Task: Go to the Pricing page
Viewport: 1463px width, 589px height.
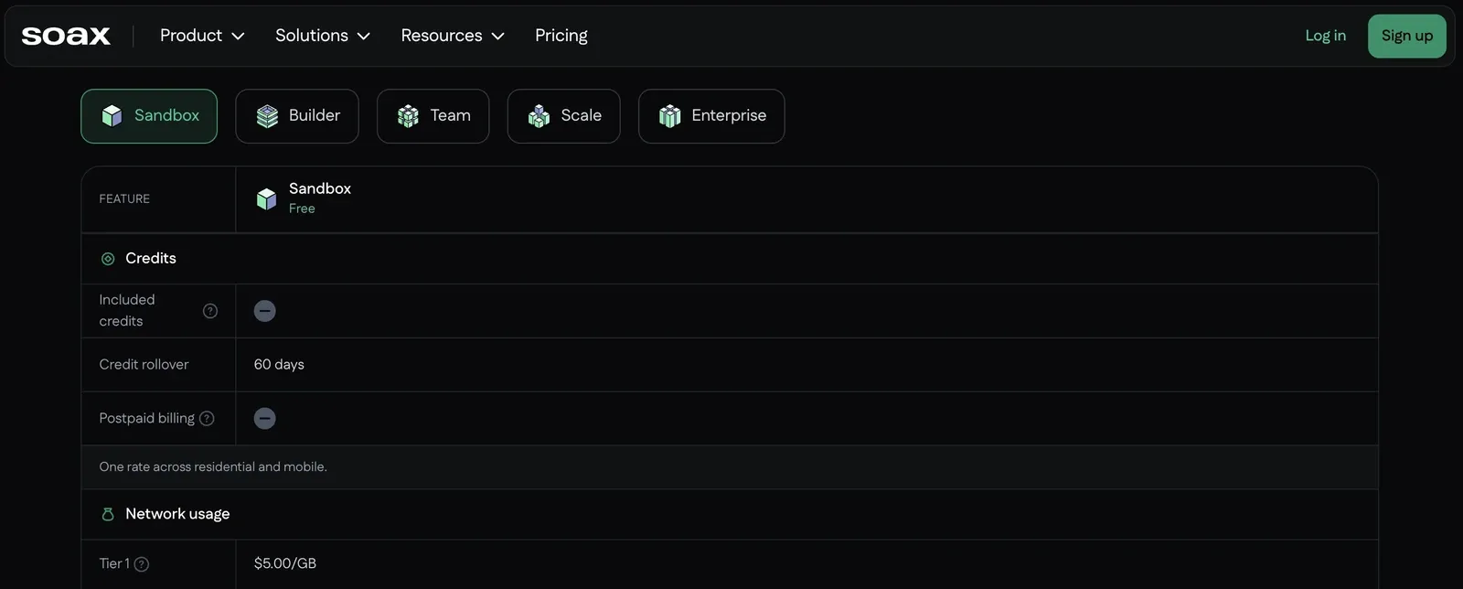Action: (x=561, y=36)
